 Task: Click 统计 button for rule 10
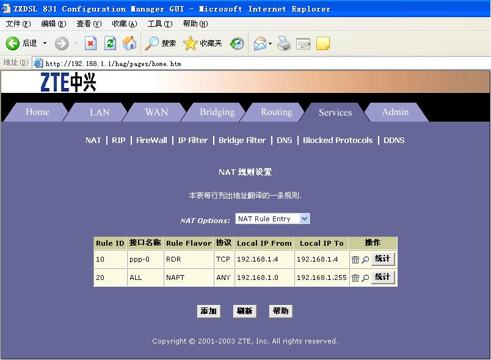383,259
